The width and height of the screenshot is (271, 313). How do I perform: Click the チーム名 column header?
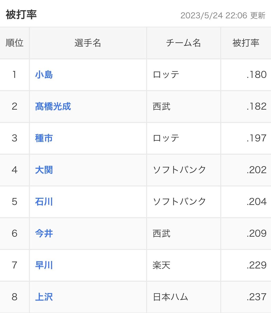point(183,43)
